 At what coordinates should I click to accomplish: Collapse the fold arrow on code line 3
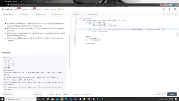pyautogui.click(x=76, y=22)
